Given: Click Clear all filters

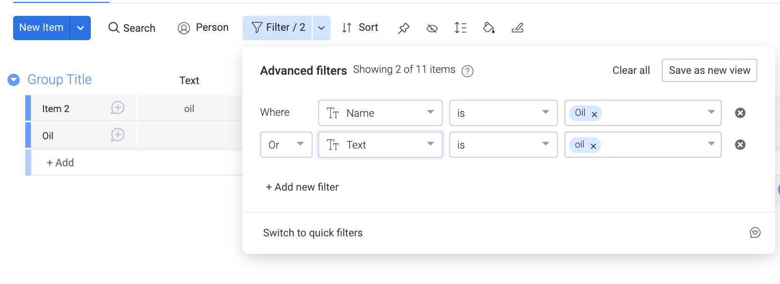Looking at the screenshot, I should point(631,71).
